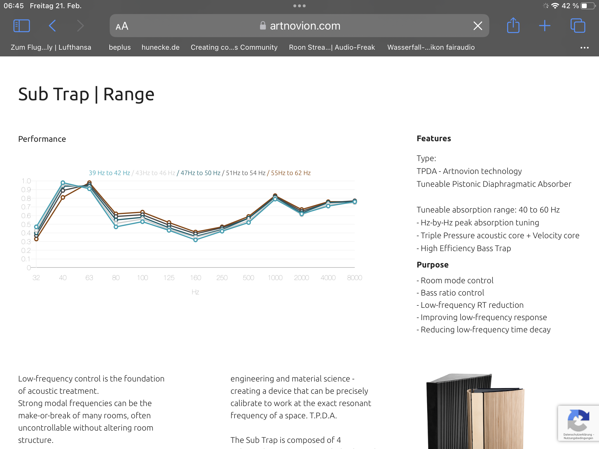Show more bookmarks via ellipsis
Image resolution: width=599 pixels, height=449 pixels.
tap(584, 48)
